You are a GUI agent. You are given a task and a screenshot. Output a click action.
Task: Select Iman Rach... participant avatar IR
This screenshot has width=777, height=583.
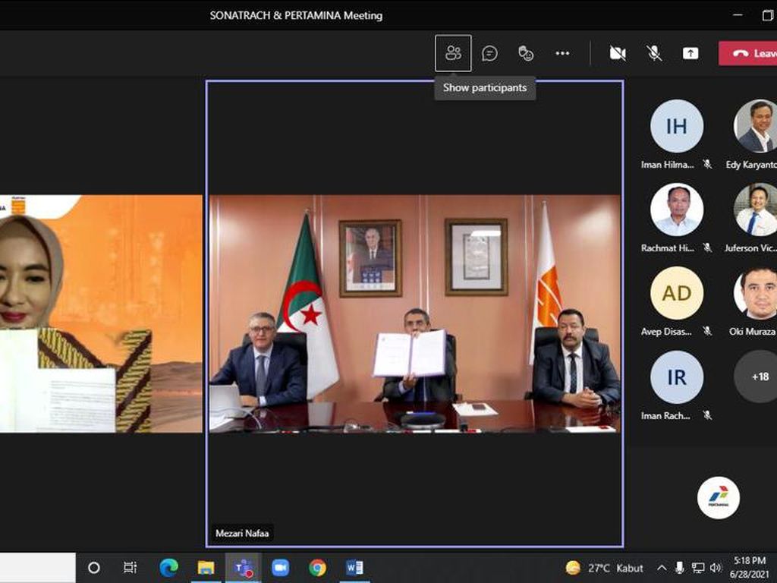point(676,377)
